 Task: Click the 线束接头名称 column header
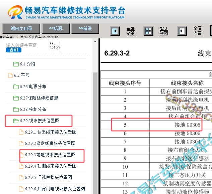click(x=187, y=83)
